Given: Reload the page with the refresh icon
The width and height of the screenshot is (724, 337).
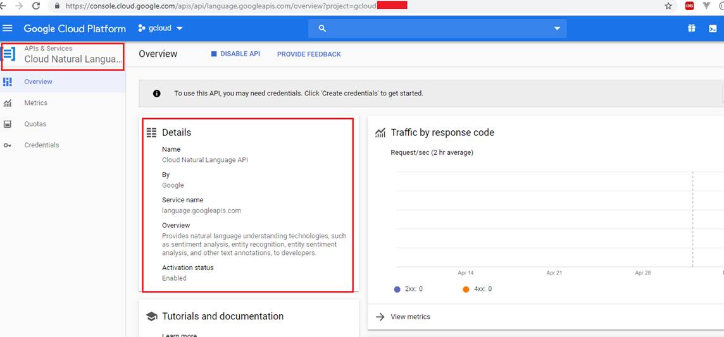Looking at the screenshot, I should (36, 6).
